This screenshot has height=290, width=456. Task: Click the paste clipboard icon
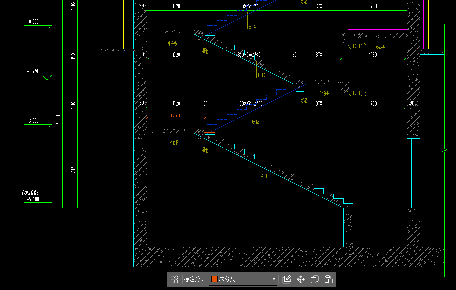pyautogui.click(x=329, y=279)
